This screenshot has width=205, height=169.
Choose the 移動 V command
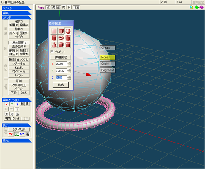[19, 29]
